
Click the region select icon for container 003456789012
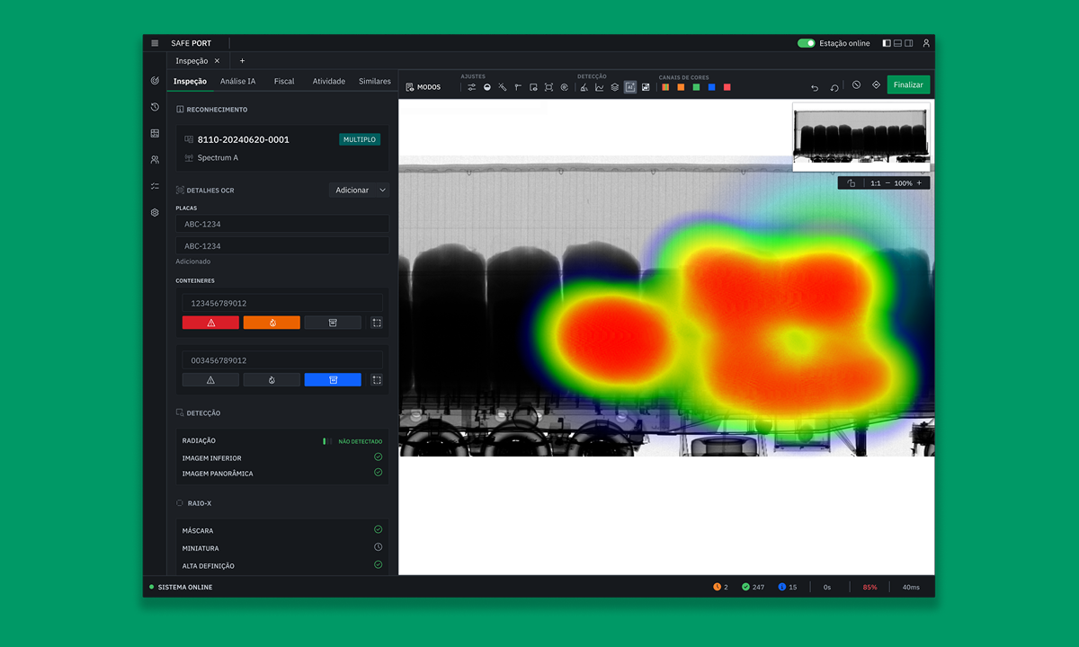coord(377,380)
